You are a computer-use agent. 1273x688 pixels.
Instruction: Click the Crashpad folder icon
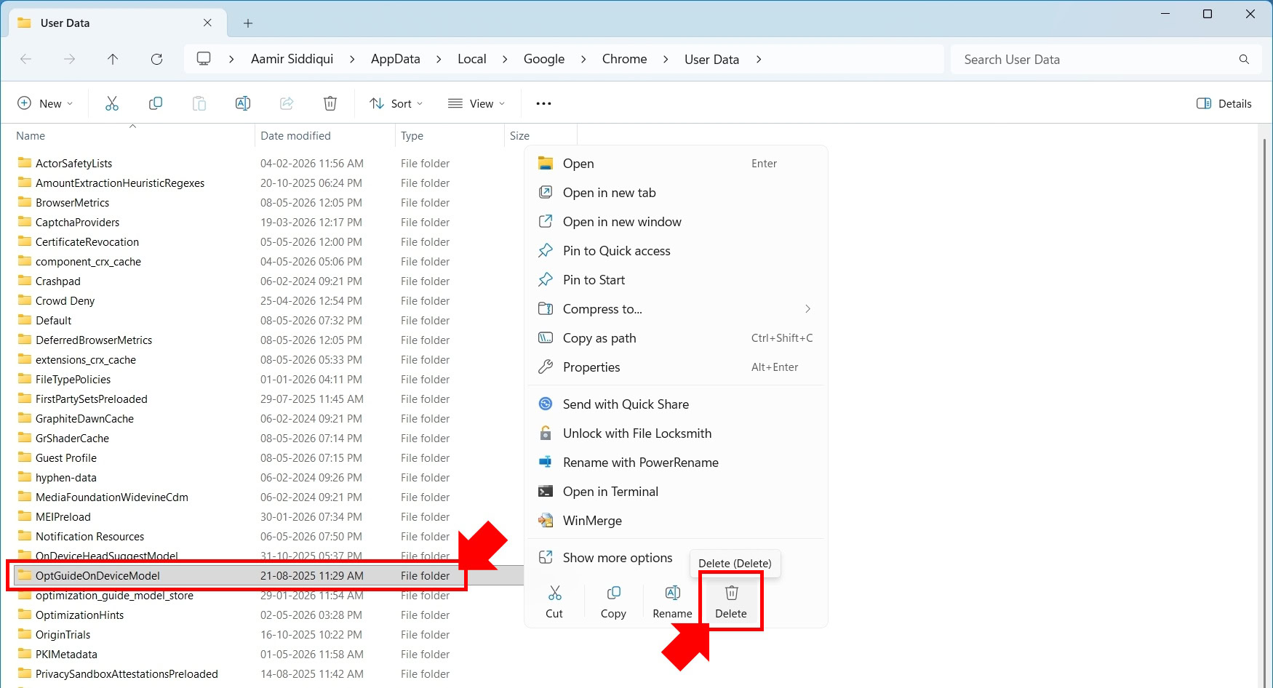25,281
